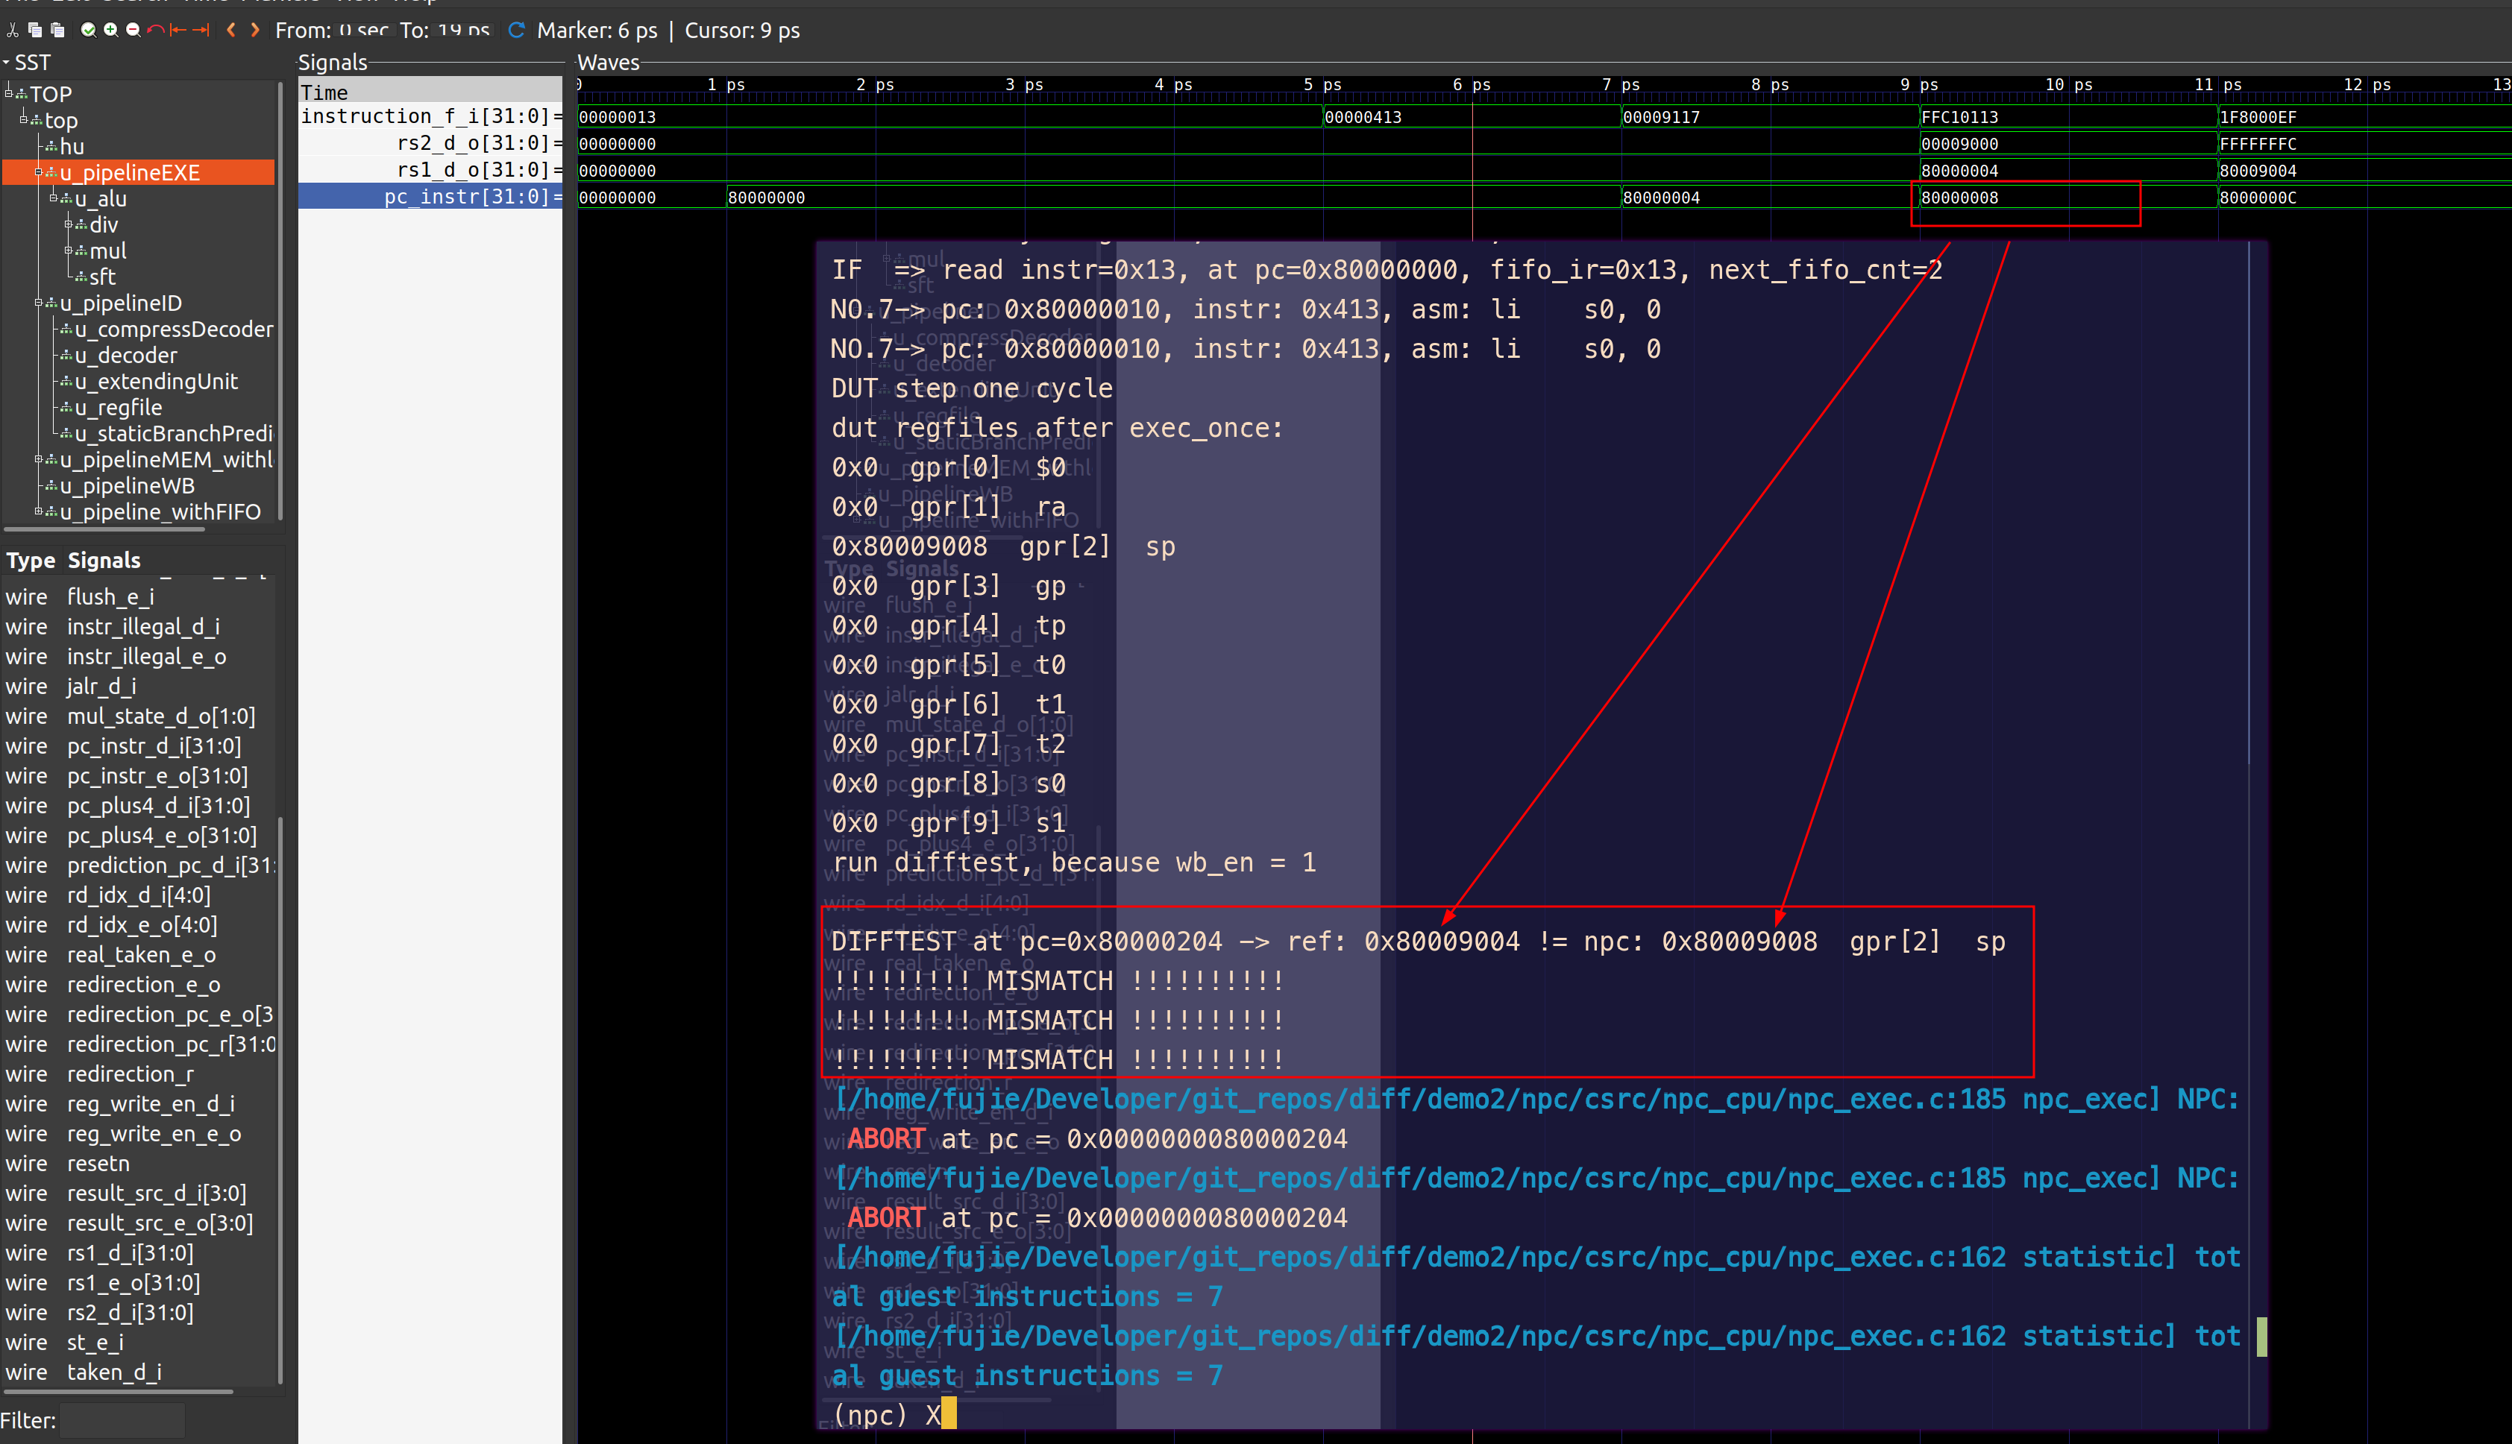This screenshot has height=1444, width=2512.
Task: Collapse the TOP tree node
Action: [x=9, y=93]
